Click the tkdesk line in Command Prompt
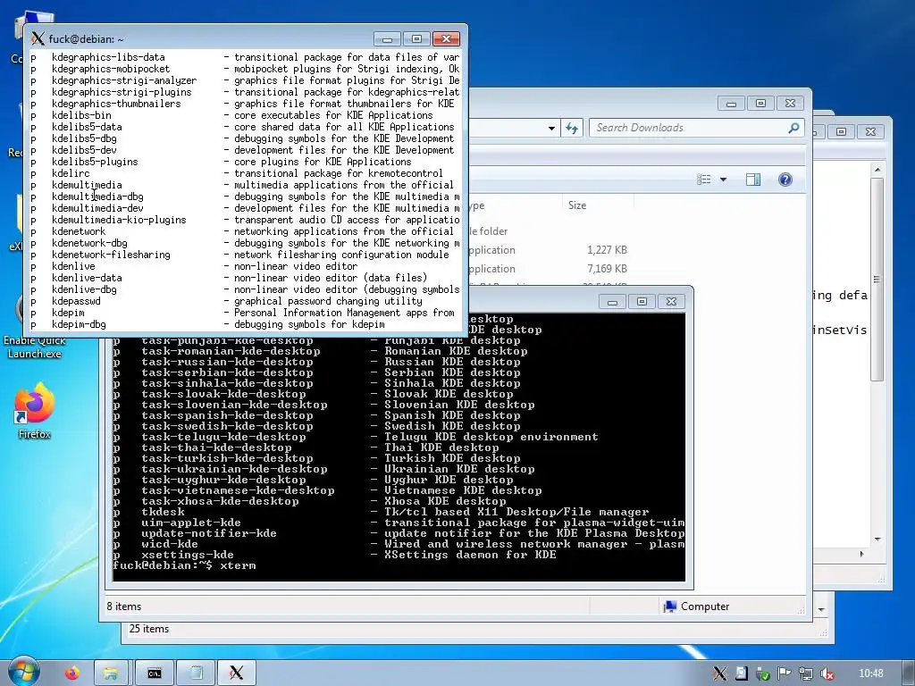This screenshot has height=686, width=915. [x=399, y=512]
